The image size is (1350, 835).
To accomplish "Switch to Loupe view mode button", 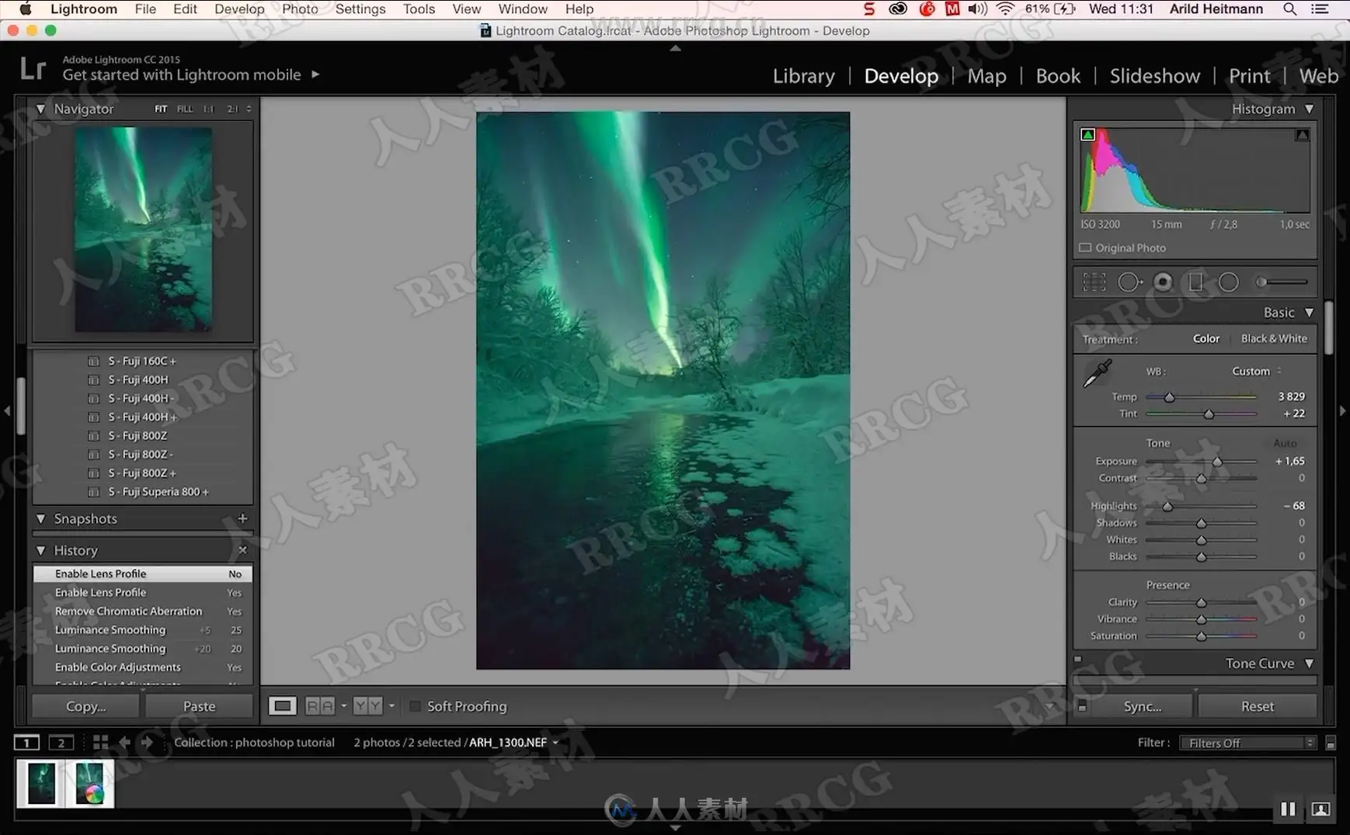I will click(282, 706).
